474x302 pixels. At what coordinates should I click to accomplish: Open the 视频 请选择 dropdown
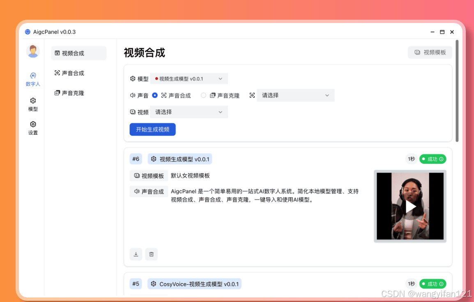pos(189,112)
